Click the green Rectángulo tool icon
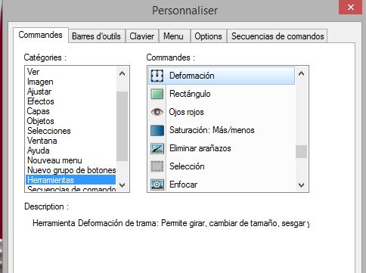 [157, 94]
